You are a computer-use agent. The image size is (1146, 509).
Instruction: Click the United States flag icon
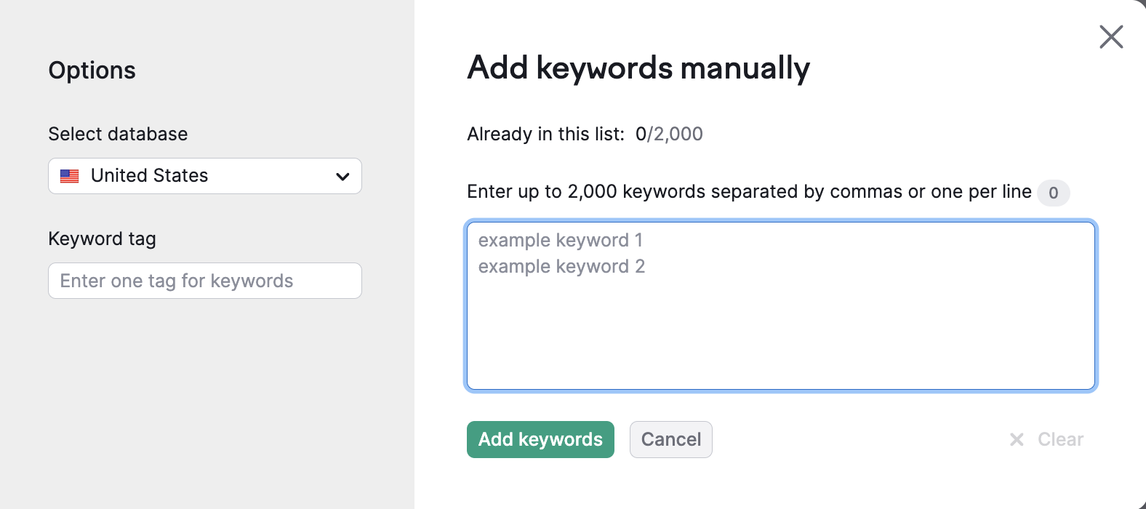(70, 176)
